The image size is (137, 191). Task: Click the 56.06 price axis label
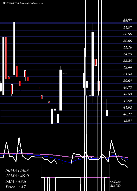coord(128,41)
